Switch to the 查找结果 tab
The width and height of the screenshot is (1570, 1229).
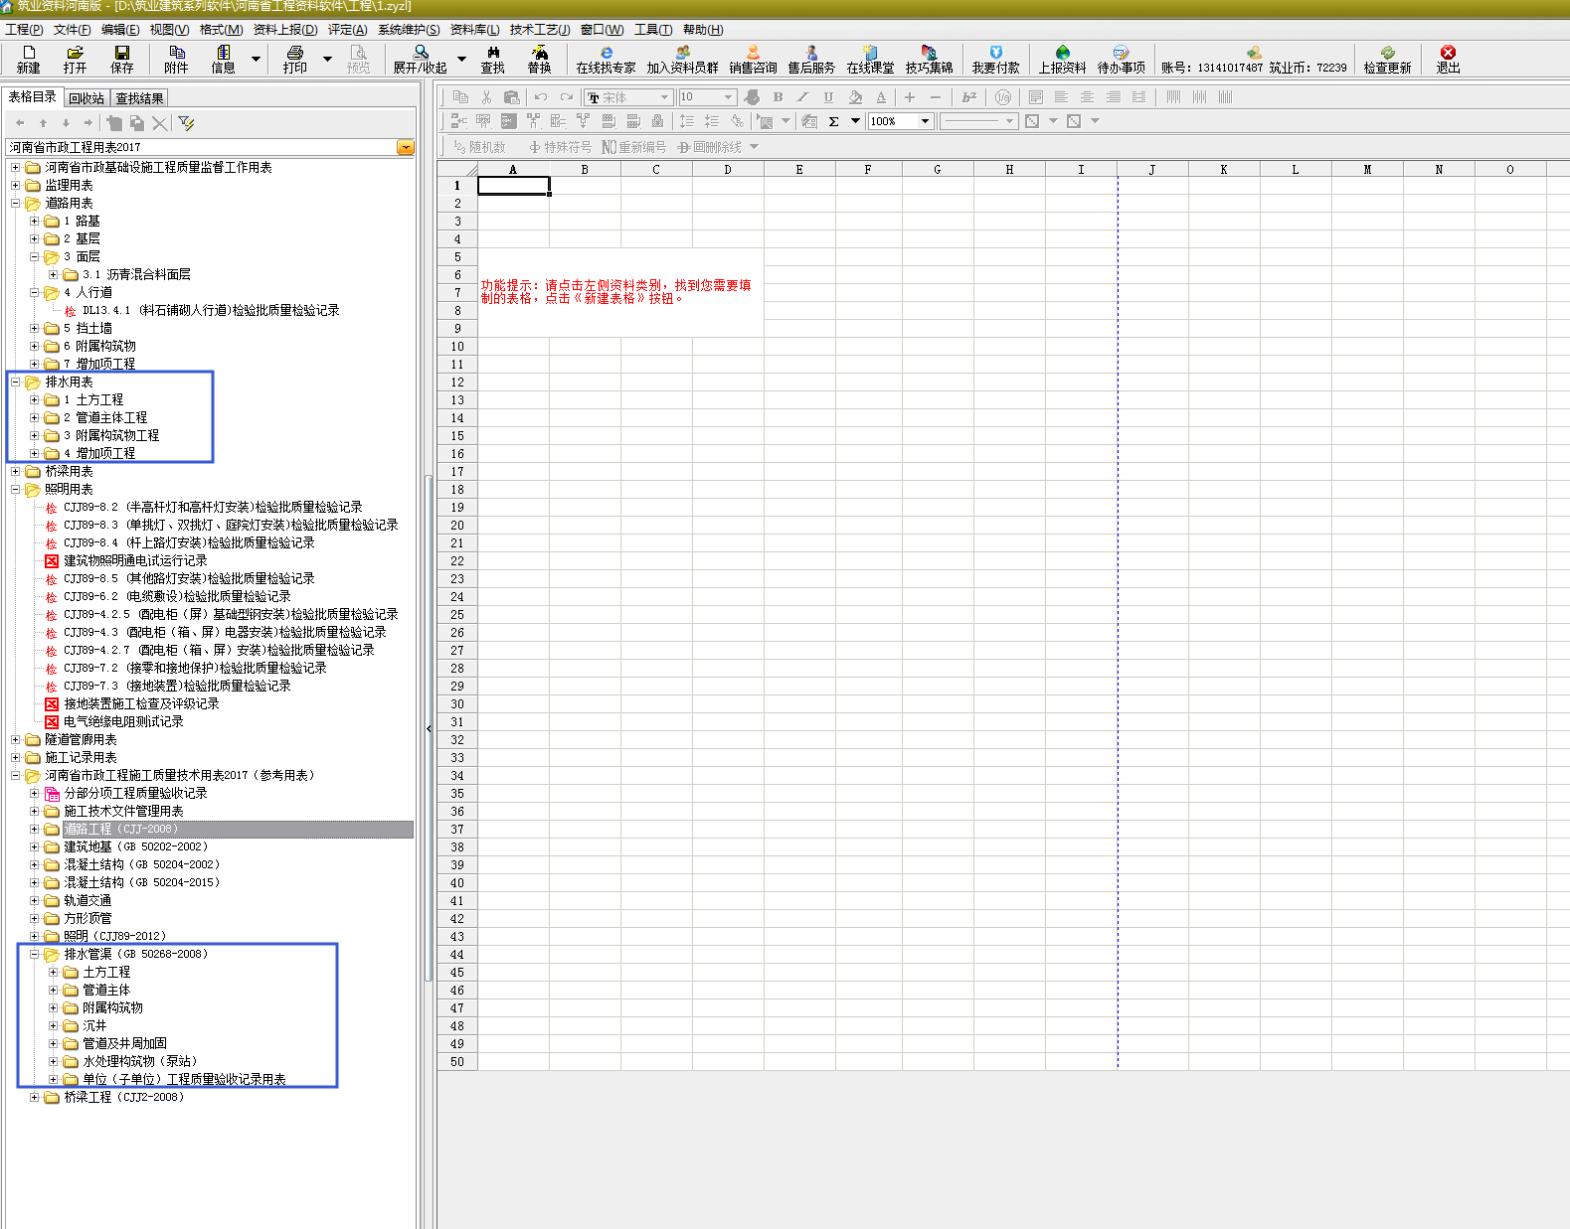click(x=139, y=98)
